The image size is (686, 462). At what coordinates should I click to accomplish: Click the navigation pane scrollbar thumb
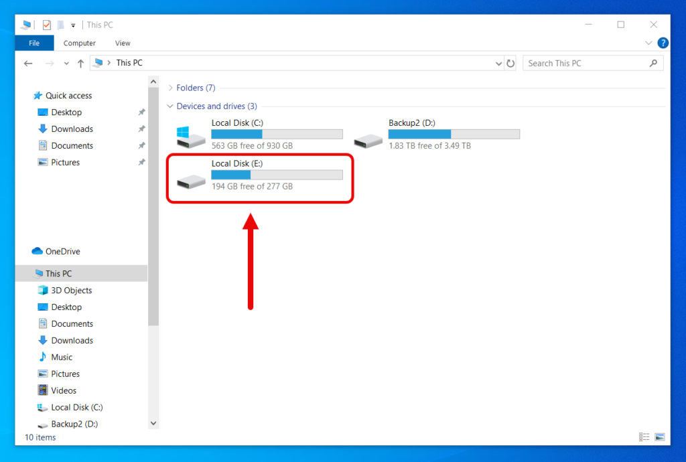tap(153, 206)
